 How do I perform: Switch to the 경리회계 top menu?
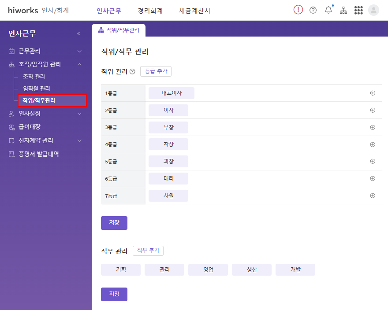150,11
